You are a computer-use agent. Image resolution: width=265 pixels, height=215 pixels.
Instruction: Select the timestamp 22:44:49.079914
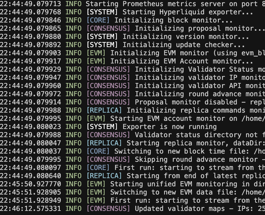click(30, 102)
